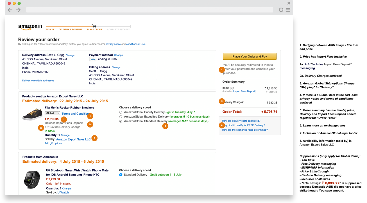Screen dimensions: 367x203
Task: Open the browser hamburger menu
Action: tap(288, 10)
